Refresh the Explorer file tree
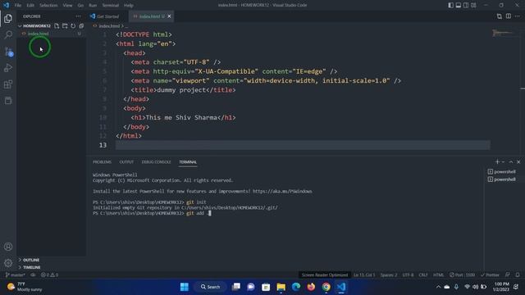 point(73,25)
